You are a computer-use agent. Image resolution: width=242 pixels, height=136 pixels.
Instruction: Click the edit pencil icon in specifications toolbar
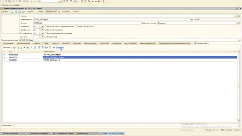point(24,48)
